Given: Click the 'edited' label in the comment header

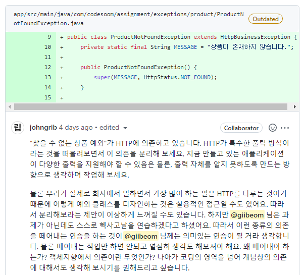Looking at the screenshot, I should 109,128.
